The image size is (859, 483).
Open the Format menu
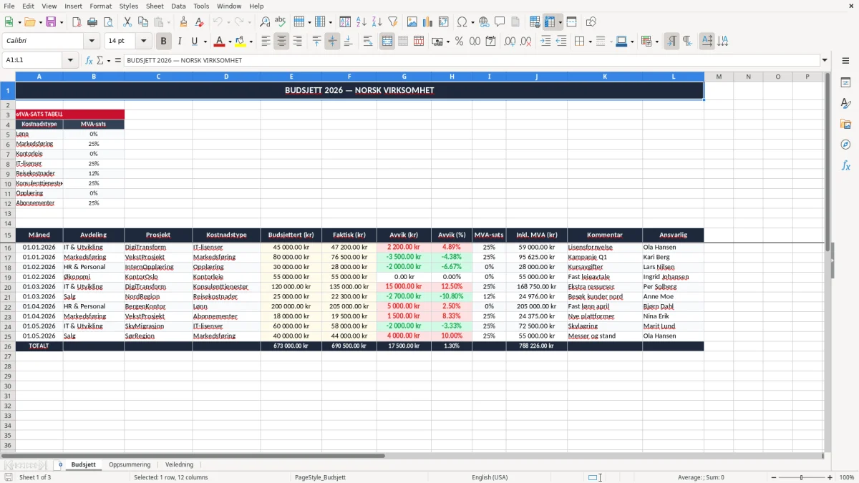click(100, 6)
